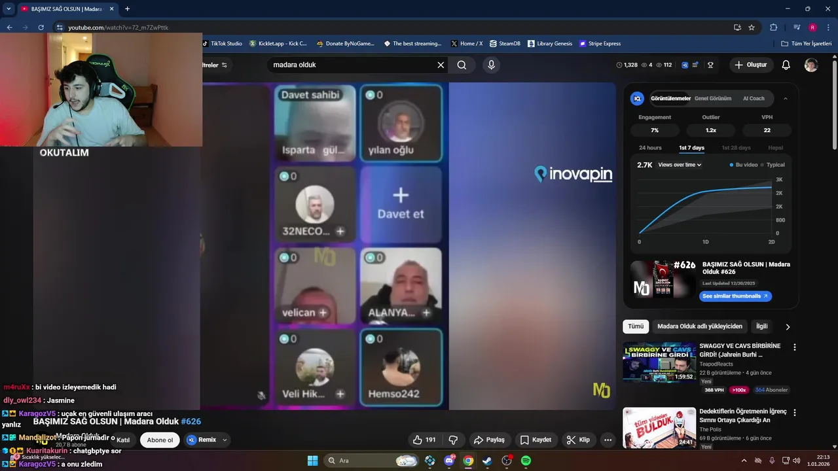
Task: Show next filter chips arrow
Action: point(788,326)
